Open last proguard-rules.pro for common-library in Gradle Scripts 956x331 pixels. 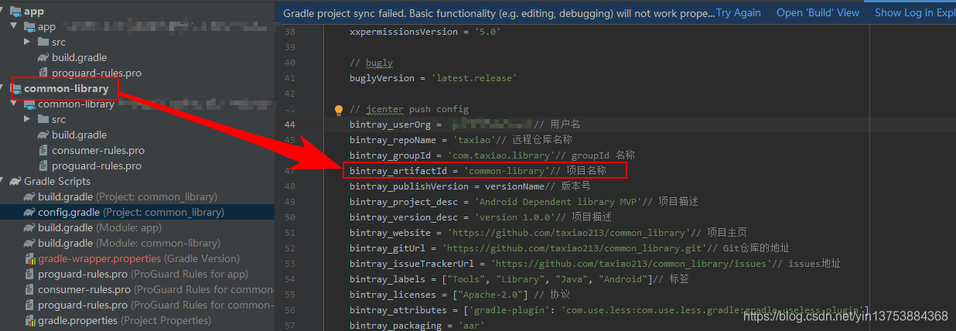155,305
